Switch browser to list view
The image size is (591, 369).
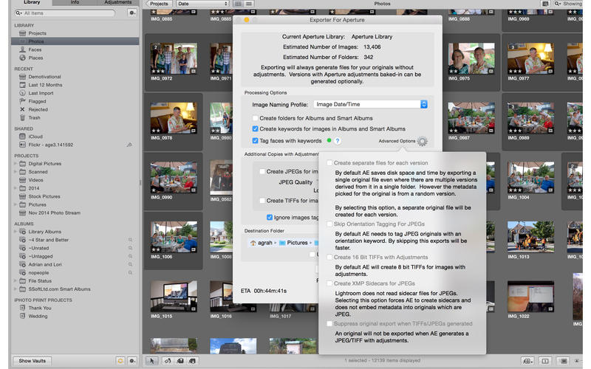(249, 4)
